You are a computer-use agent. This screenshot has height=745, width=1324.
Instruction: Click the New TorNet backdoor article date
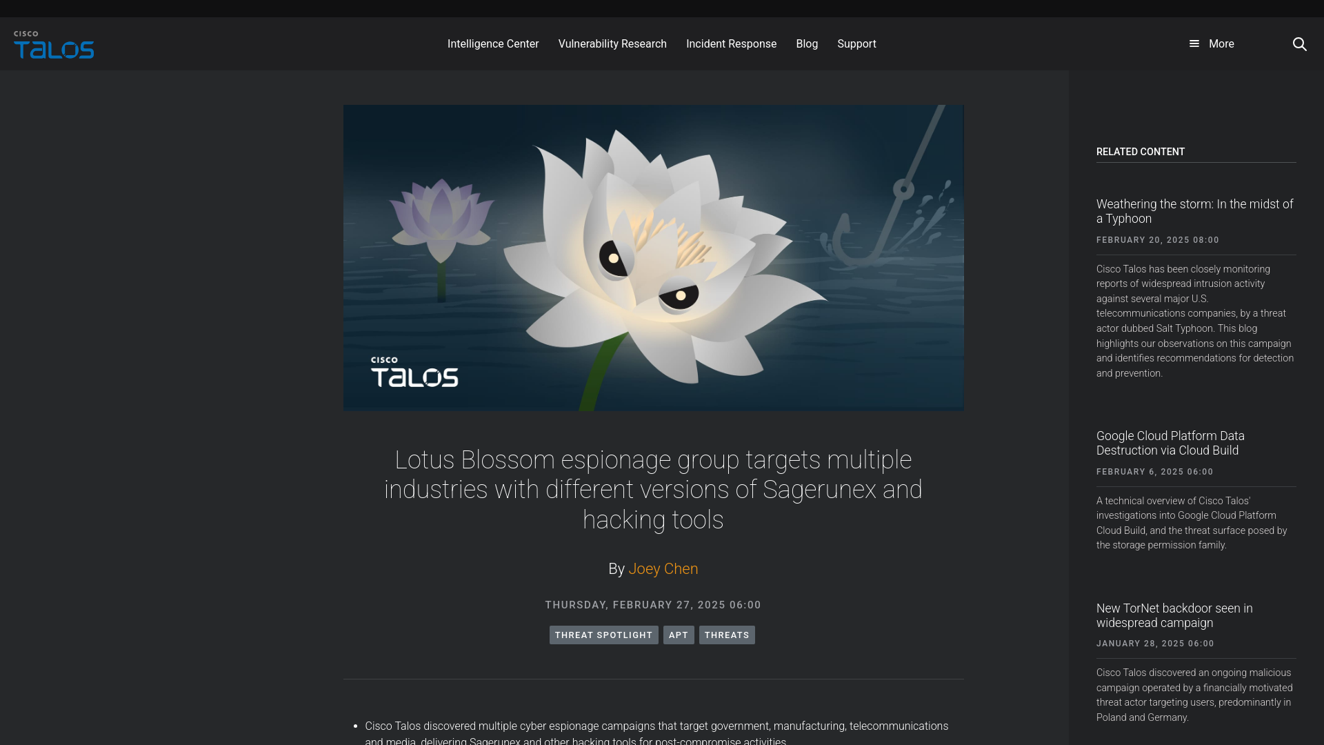tap(1154, 643)
